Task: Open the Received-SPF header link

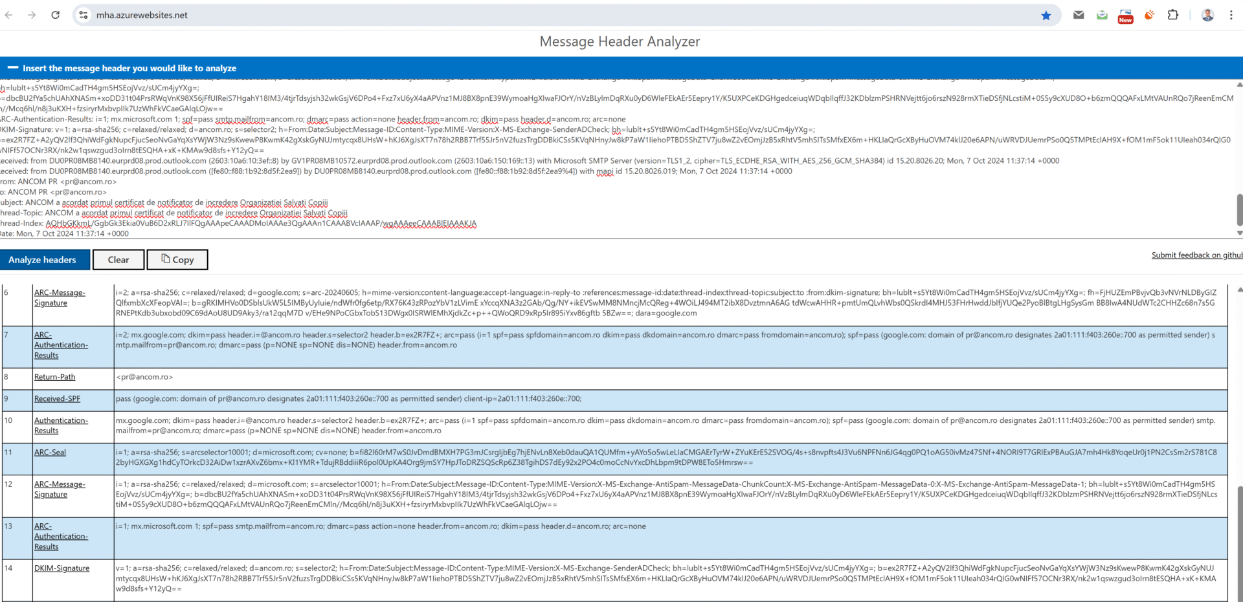Action: coord(57,399)
